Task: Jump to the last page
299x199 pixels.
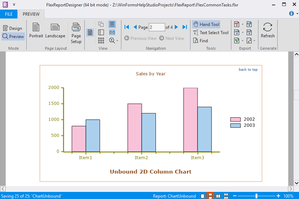Action: 185,27
